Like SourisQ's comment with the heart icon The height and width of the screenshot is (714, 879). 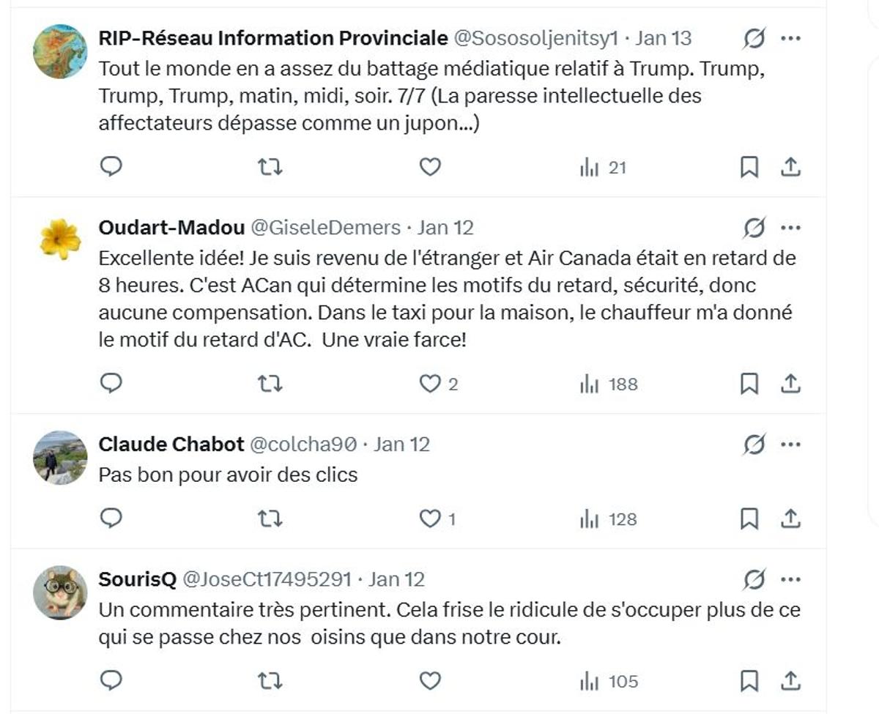coord(429,681)
